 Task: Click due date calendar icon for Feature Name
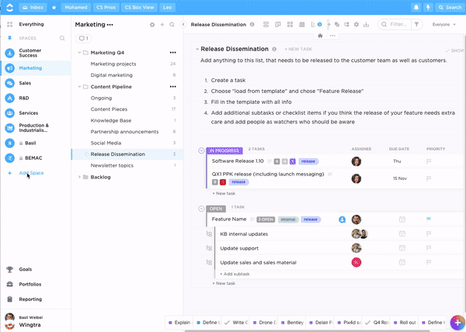[x=402, y=220]
